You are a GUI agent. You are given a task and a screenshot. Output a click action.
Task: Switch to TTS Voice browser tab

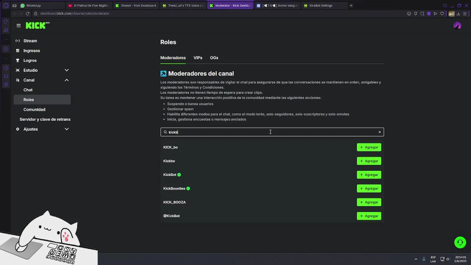tap(183, 6)
